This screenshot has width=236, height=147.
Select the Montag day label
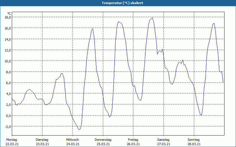pyautogui.click(x=12, y=140)
